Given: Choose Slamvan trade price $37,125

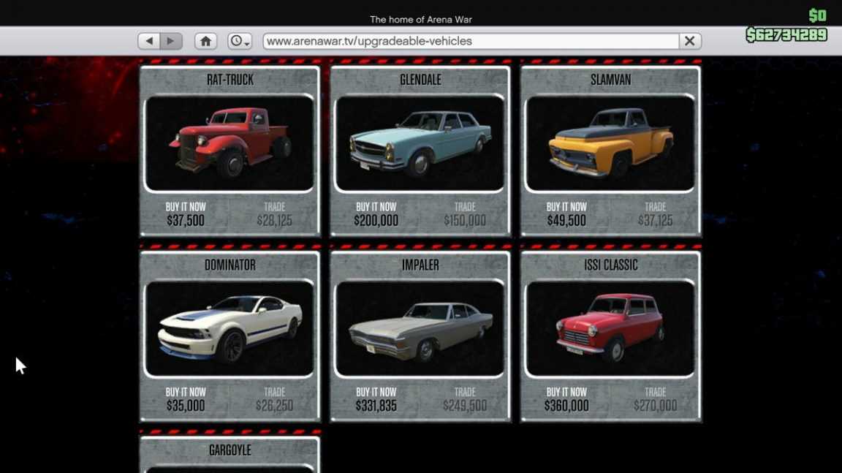Looking at the screenshot, I should [x=655, y=214].
